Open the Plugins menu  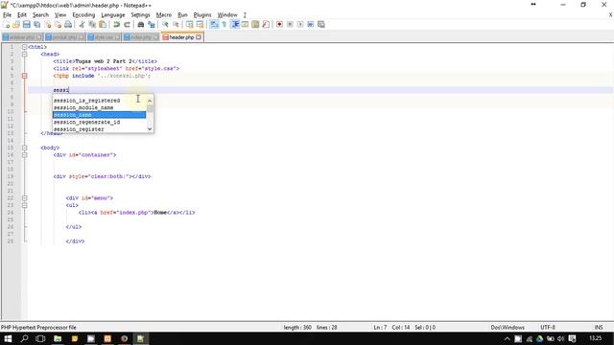pos(202,15)
